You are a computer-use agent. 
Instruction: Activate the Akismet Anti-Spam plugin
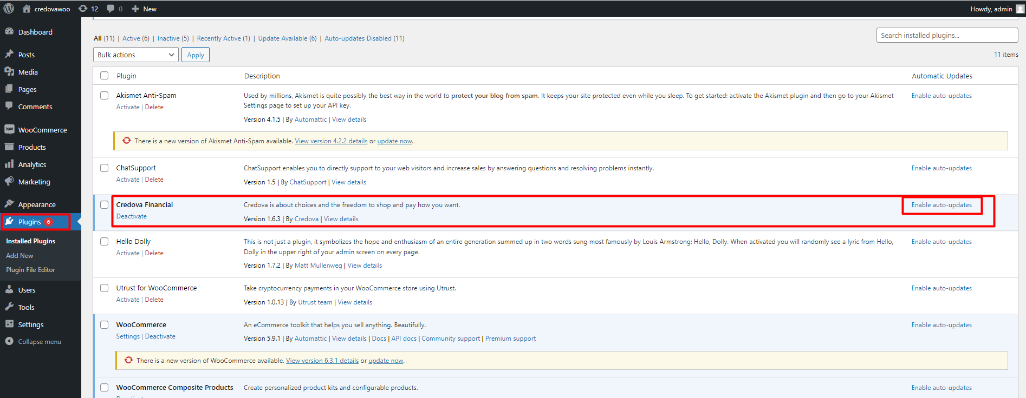[x=128, y=107]
